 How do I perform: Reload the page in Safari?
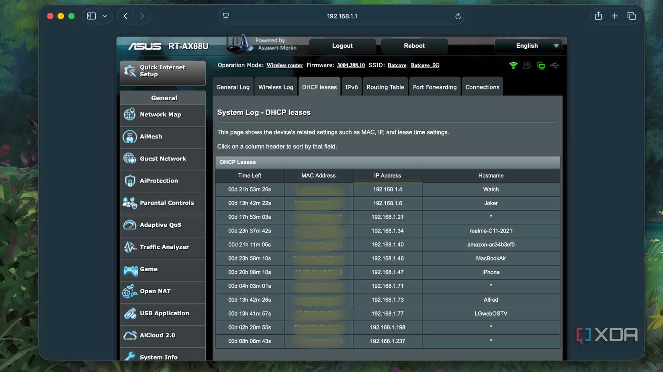(x=458, y=16)
